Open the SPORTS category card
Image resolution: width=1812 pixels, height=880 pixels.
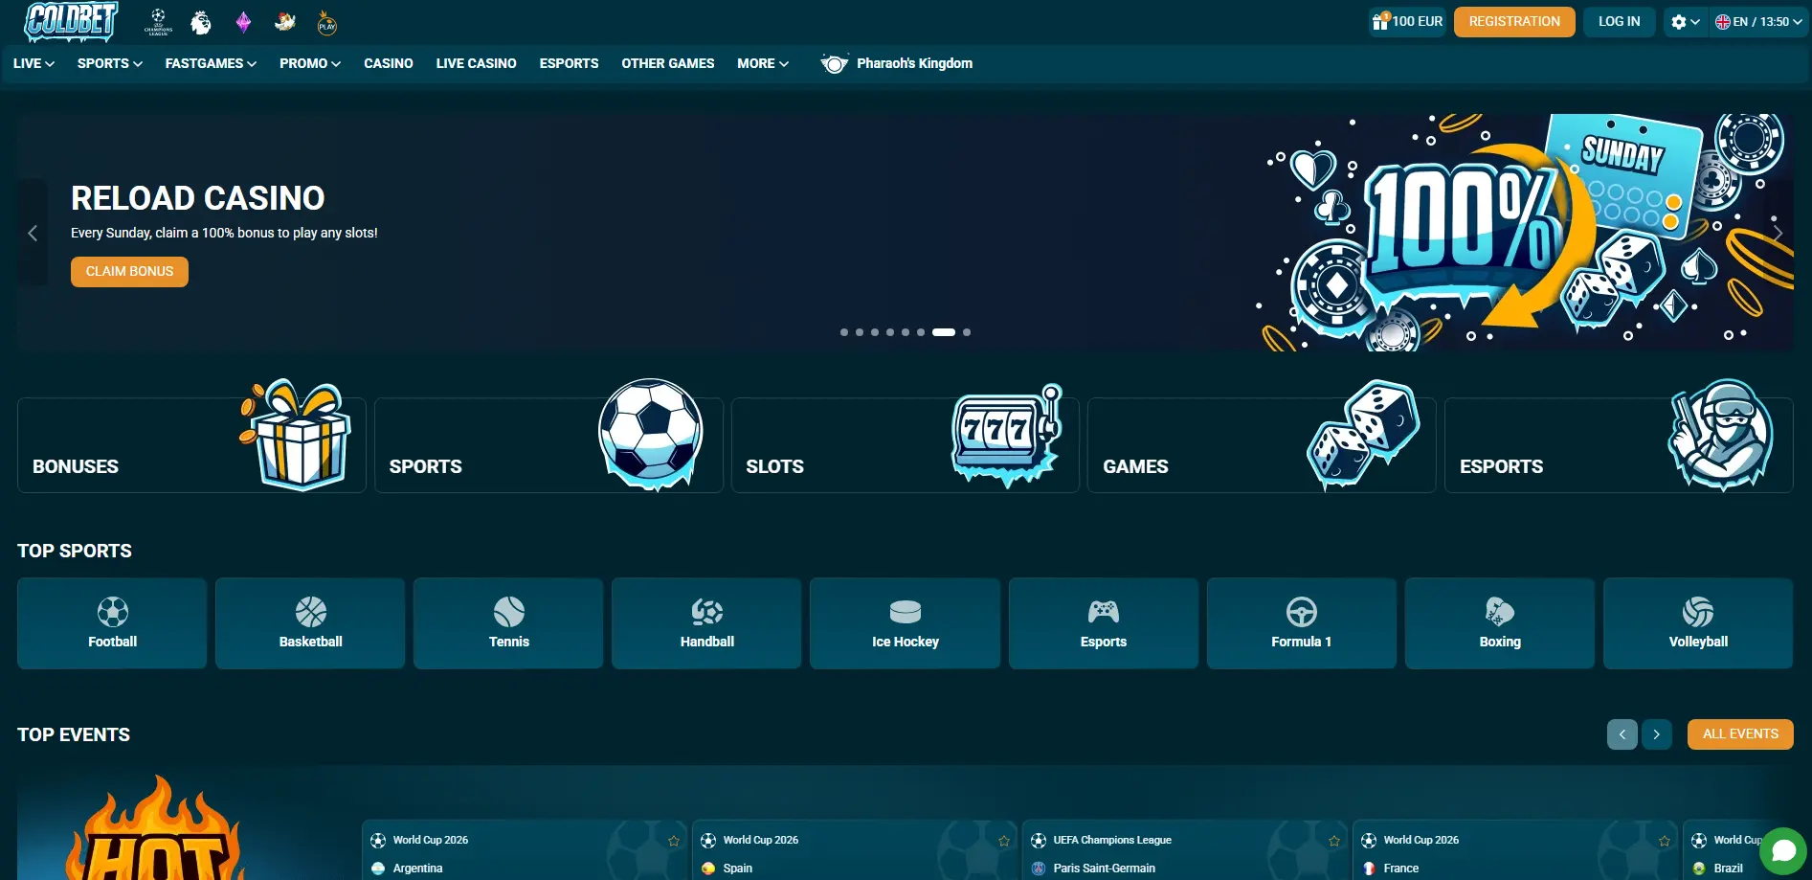[x=548, y=445]
